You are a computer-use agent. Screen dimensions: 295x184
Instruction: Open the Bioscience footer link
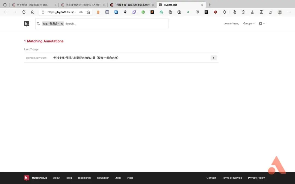tap(84, 178)
